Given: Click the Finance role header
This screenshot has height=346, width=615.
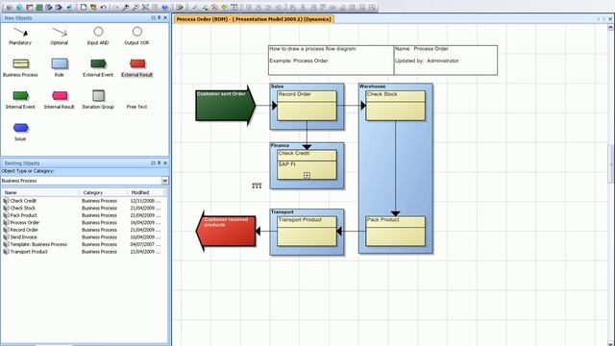Looking at the screenshot, I should click(280, 145).
